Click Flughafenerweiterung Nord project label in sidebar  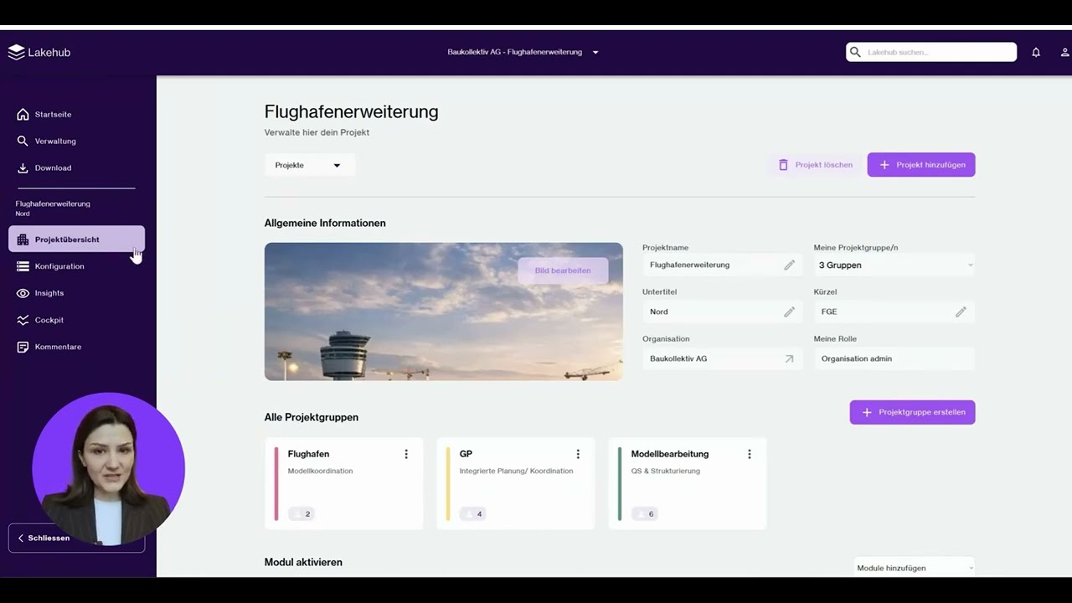coord(53,208)
